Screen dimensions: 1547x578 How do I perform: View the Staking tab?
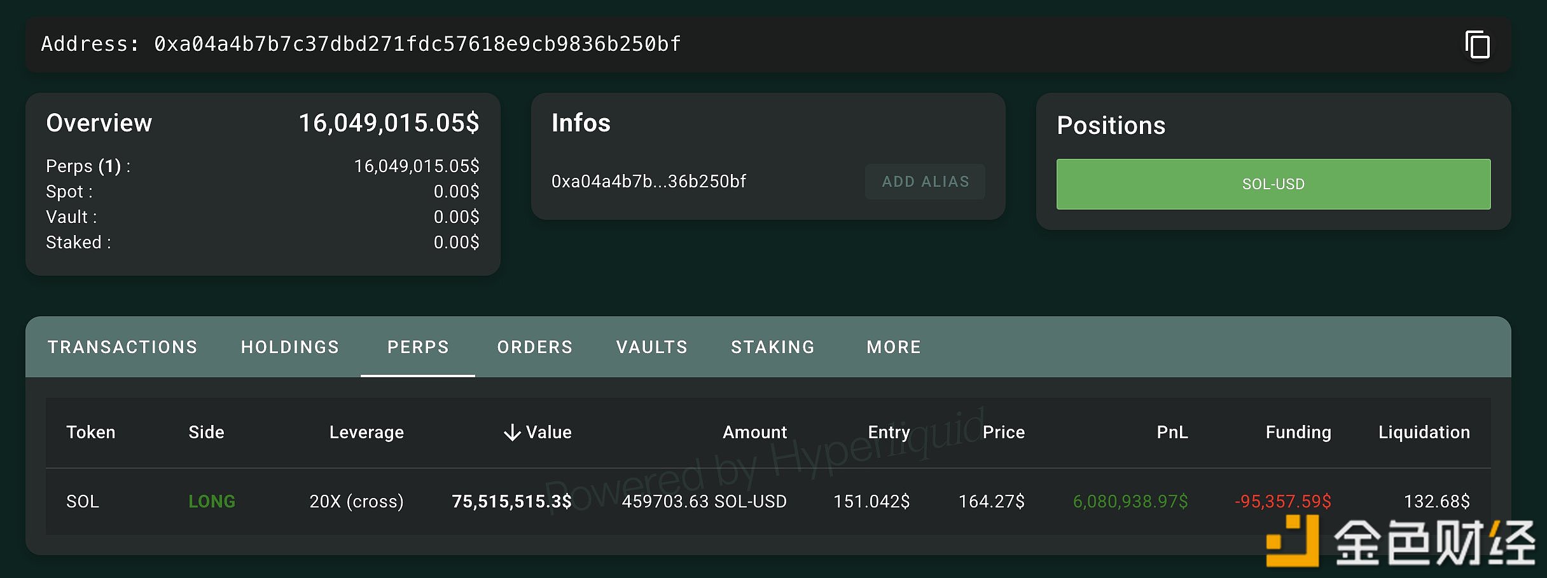point(773,347)
